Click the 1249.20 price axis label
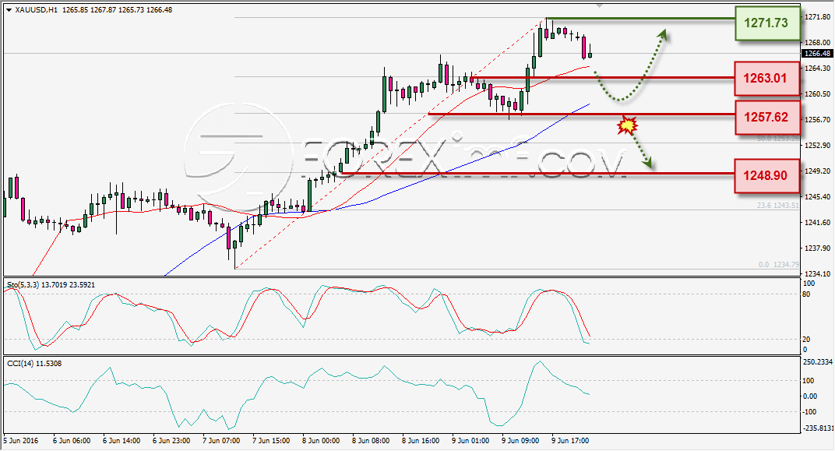Screen dimensions: 835x451 817,171
